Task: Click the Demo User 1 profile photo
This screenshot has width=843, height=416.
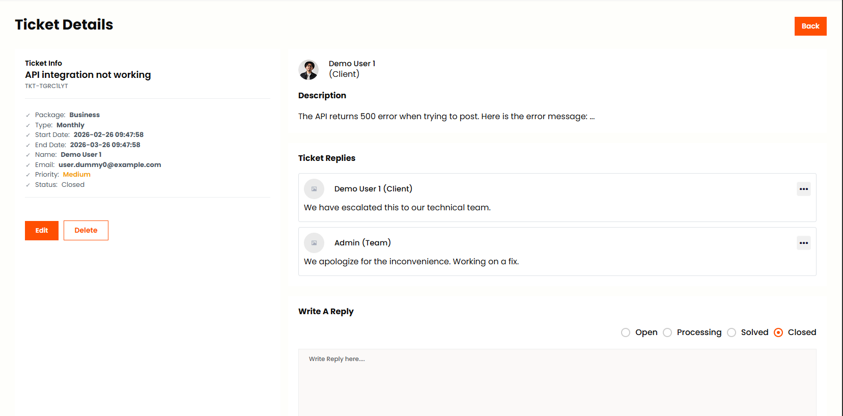Action: point(308,70)
